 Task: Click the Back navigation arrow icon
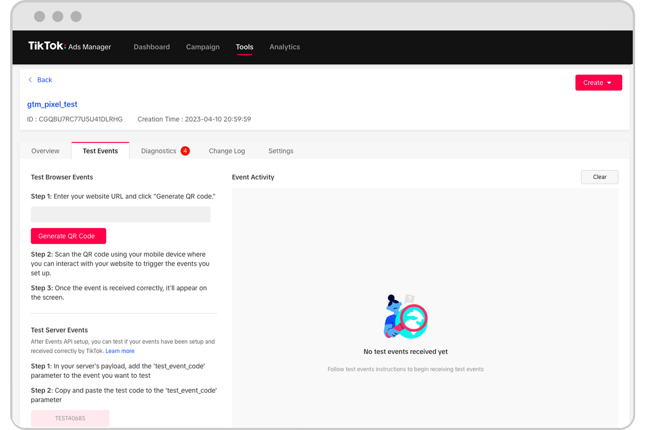click(x=31, y=80)
